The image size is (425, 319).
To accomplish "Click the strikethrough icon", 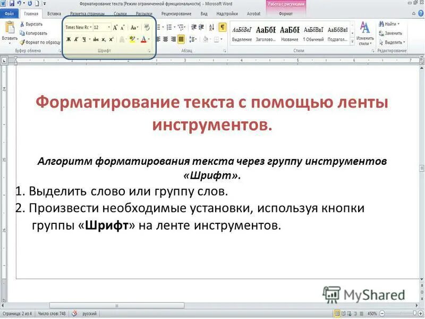I will 96,38.
